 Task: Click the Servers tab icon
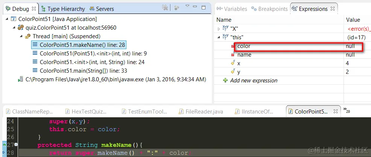point(92,9)
